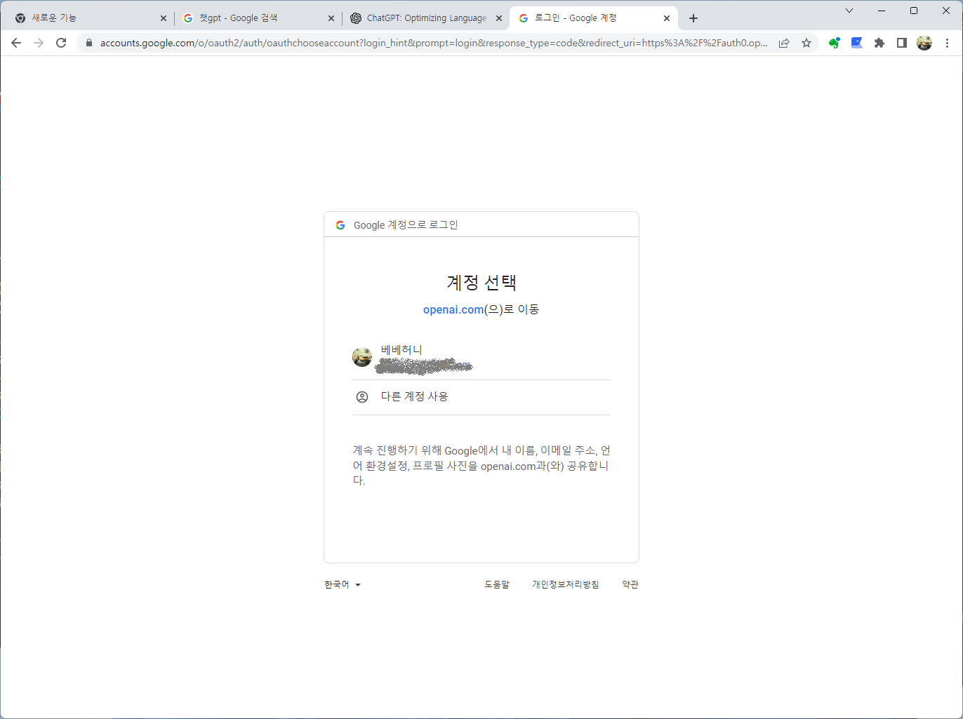Click the address bar URL field
963x719 pixels.
tap(434, 43)
